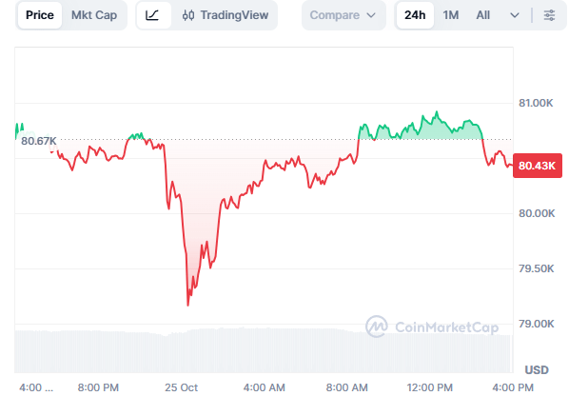
Task: Click the CoinMarketCap watermark logo icon
Action: pos(376,326)
